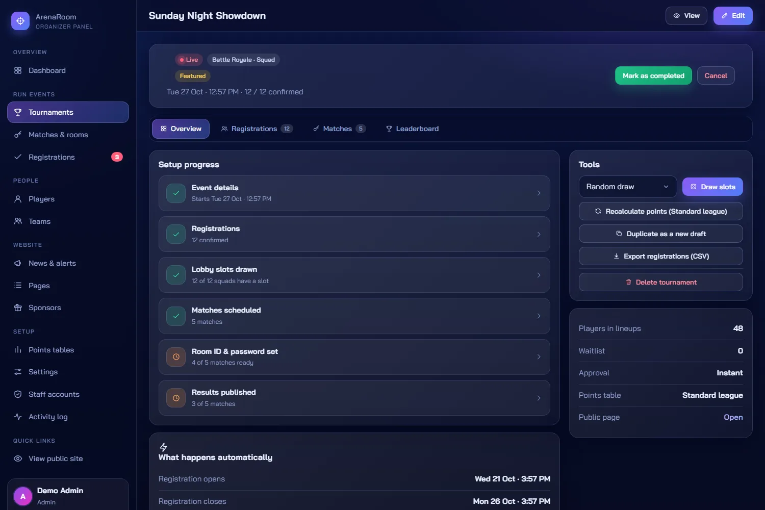Click Export registrations (CSV)
The width and height of the screenshot is (765, 510).
click(660, 256)
